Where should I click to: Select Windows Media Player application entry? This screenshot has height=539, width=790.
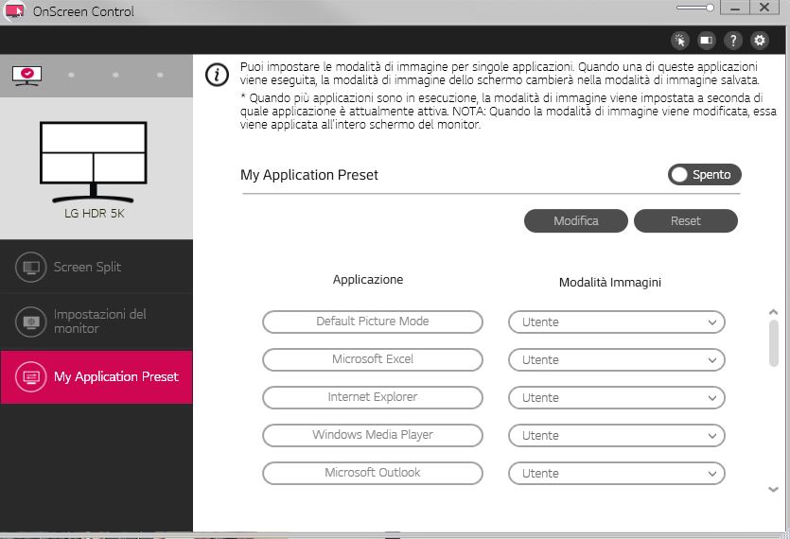pos(373,435)
